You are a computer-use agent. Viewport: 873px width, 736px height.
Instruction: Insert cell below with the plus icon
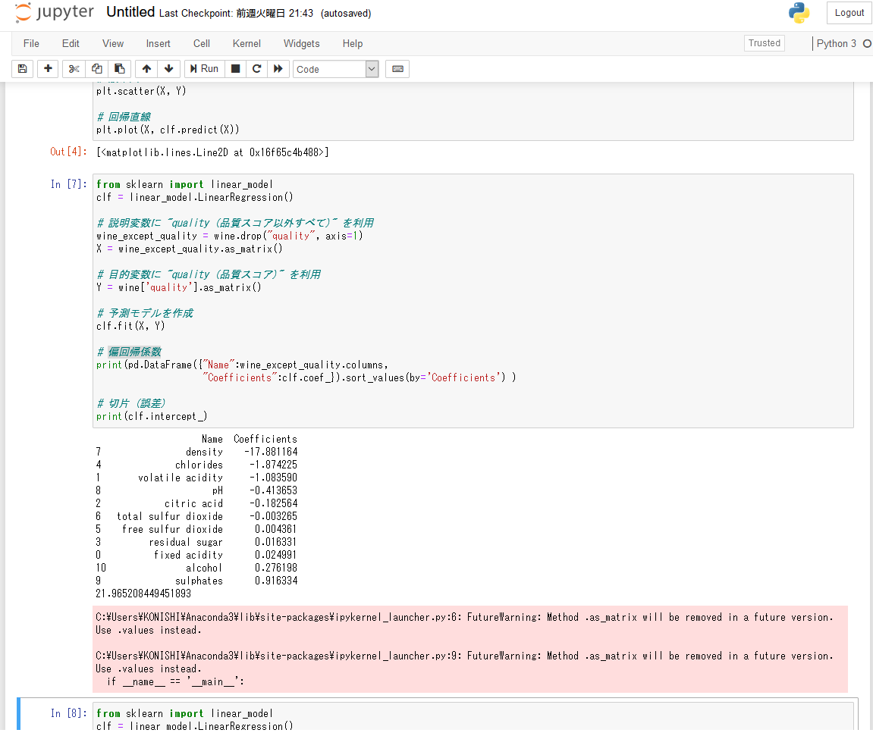[x=48, y=69]
